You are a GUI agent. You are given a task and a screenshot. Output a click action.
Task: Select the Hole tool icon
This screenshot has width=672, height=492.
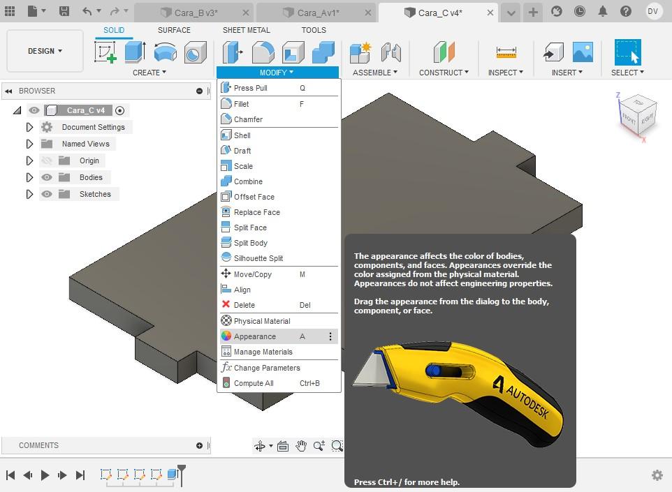pyautogui.click(x=196, y=52)
